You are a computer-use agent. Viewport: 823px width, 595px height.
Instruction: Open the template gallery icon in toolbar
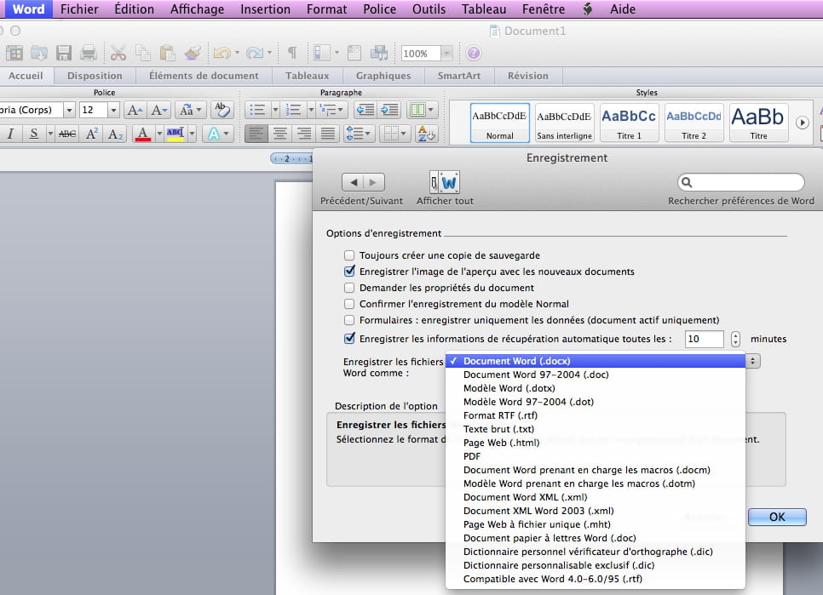point(14,53)
